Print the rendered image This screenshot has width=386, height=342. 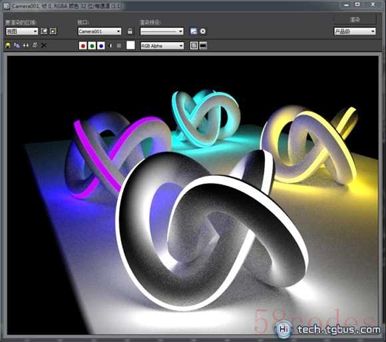pyautogui.click(x=35, y=45)
